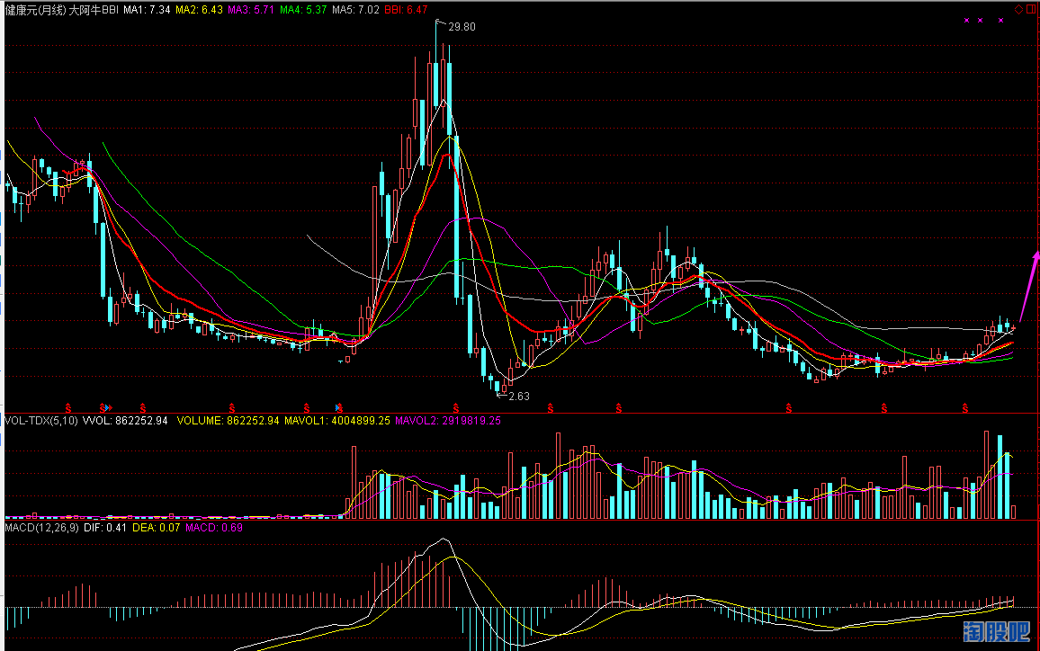Click the rightmost magenta cross marker
Image resolution: width=1040 pixels, height=651 pixels.
point(1001,21)
